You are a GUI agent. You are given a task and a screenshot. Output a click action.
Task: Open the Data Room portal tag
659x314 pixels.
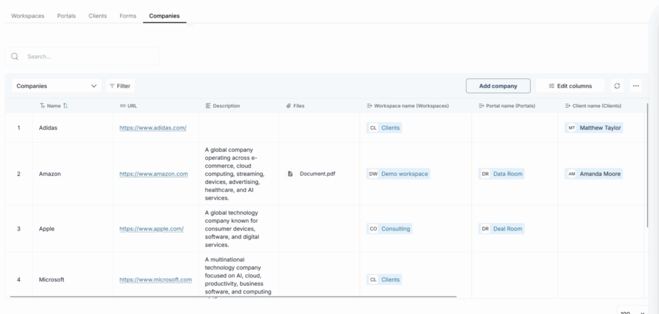[501, 173]
